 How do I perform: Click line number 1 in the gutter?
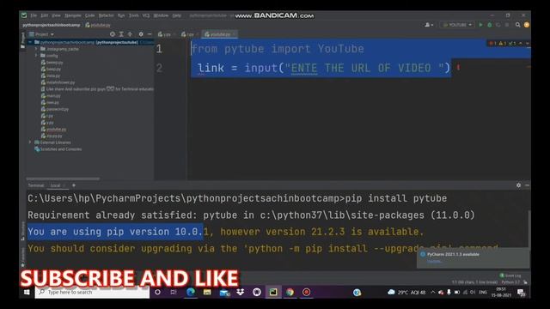(159, 49)
